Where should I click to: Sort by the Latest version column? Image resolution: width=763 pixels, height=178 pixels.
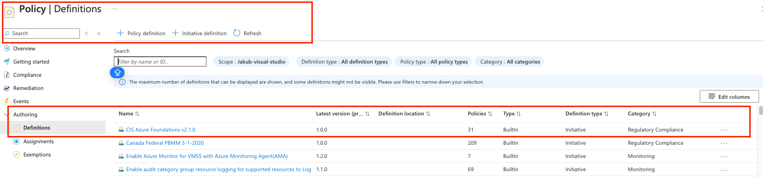tap(343, 113)
